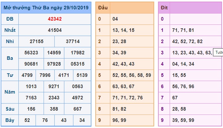Image resolution: width=223 pixels, height=128 pixels.
Task: Select Đít row values '28, 58'
Action: tap(179, 109)
